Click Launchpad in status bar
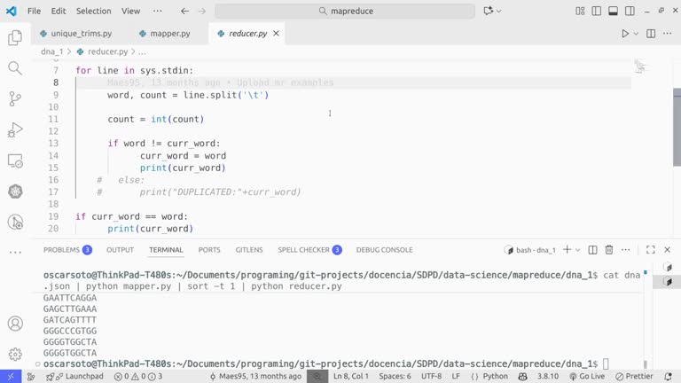This screenshot has width=681, height=383. coord(75,377)
